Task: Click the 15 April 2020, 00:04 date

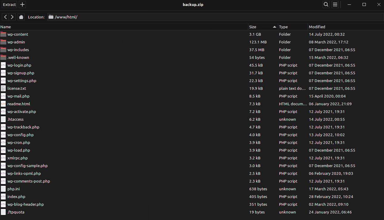Action: pyautogui.click(x=327, y=96)
